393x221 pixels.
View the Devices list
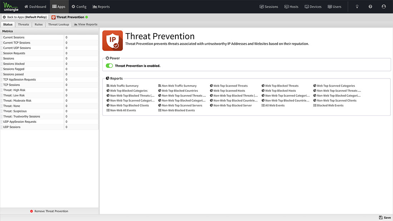[x=313, y=7]
